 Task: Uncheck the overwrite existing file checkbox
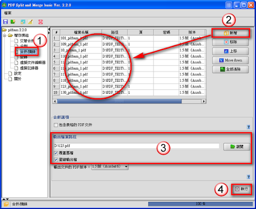click(x=56, y=153)
